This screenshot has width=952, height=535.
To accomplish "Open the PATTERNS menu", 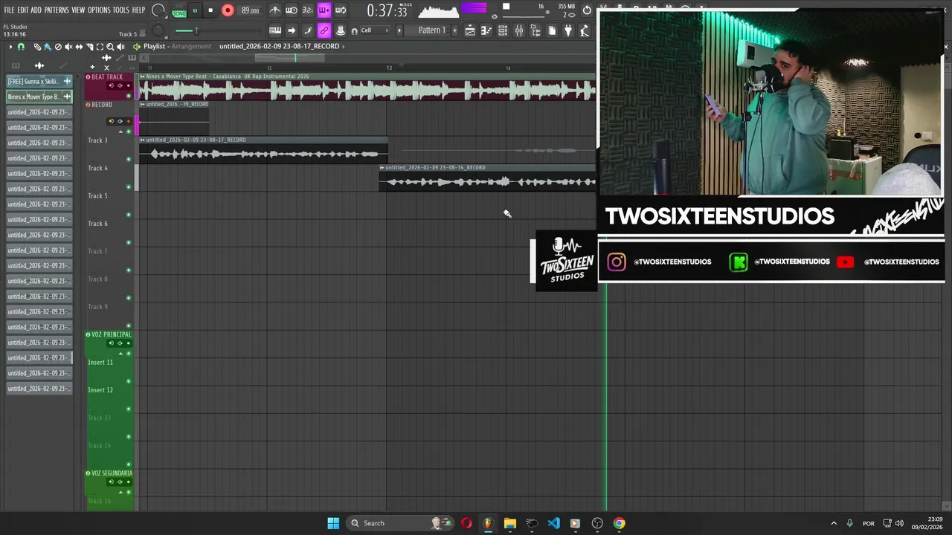I will (x=57, y=10).
